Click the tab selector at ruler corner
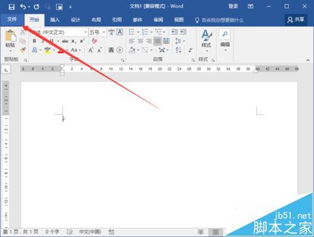This screenshot has height=237, width=314. [6, 69]
